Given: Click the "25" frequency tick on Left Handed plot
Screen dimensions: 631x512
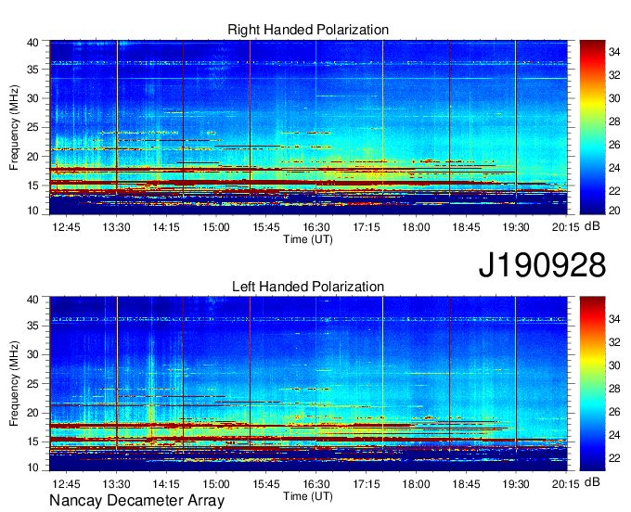Looking at the screenshot, I should coord(33,384).
